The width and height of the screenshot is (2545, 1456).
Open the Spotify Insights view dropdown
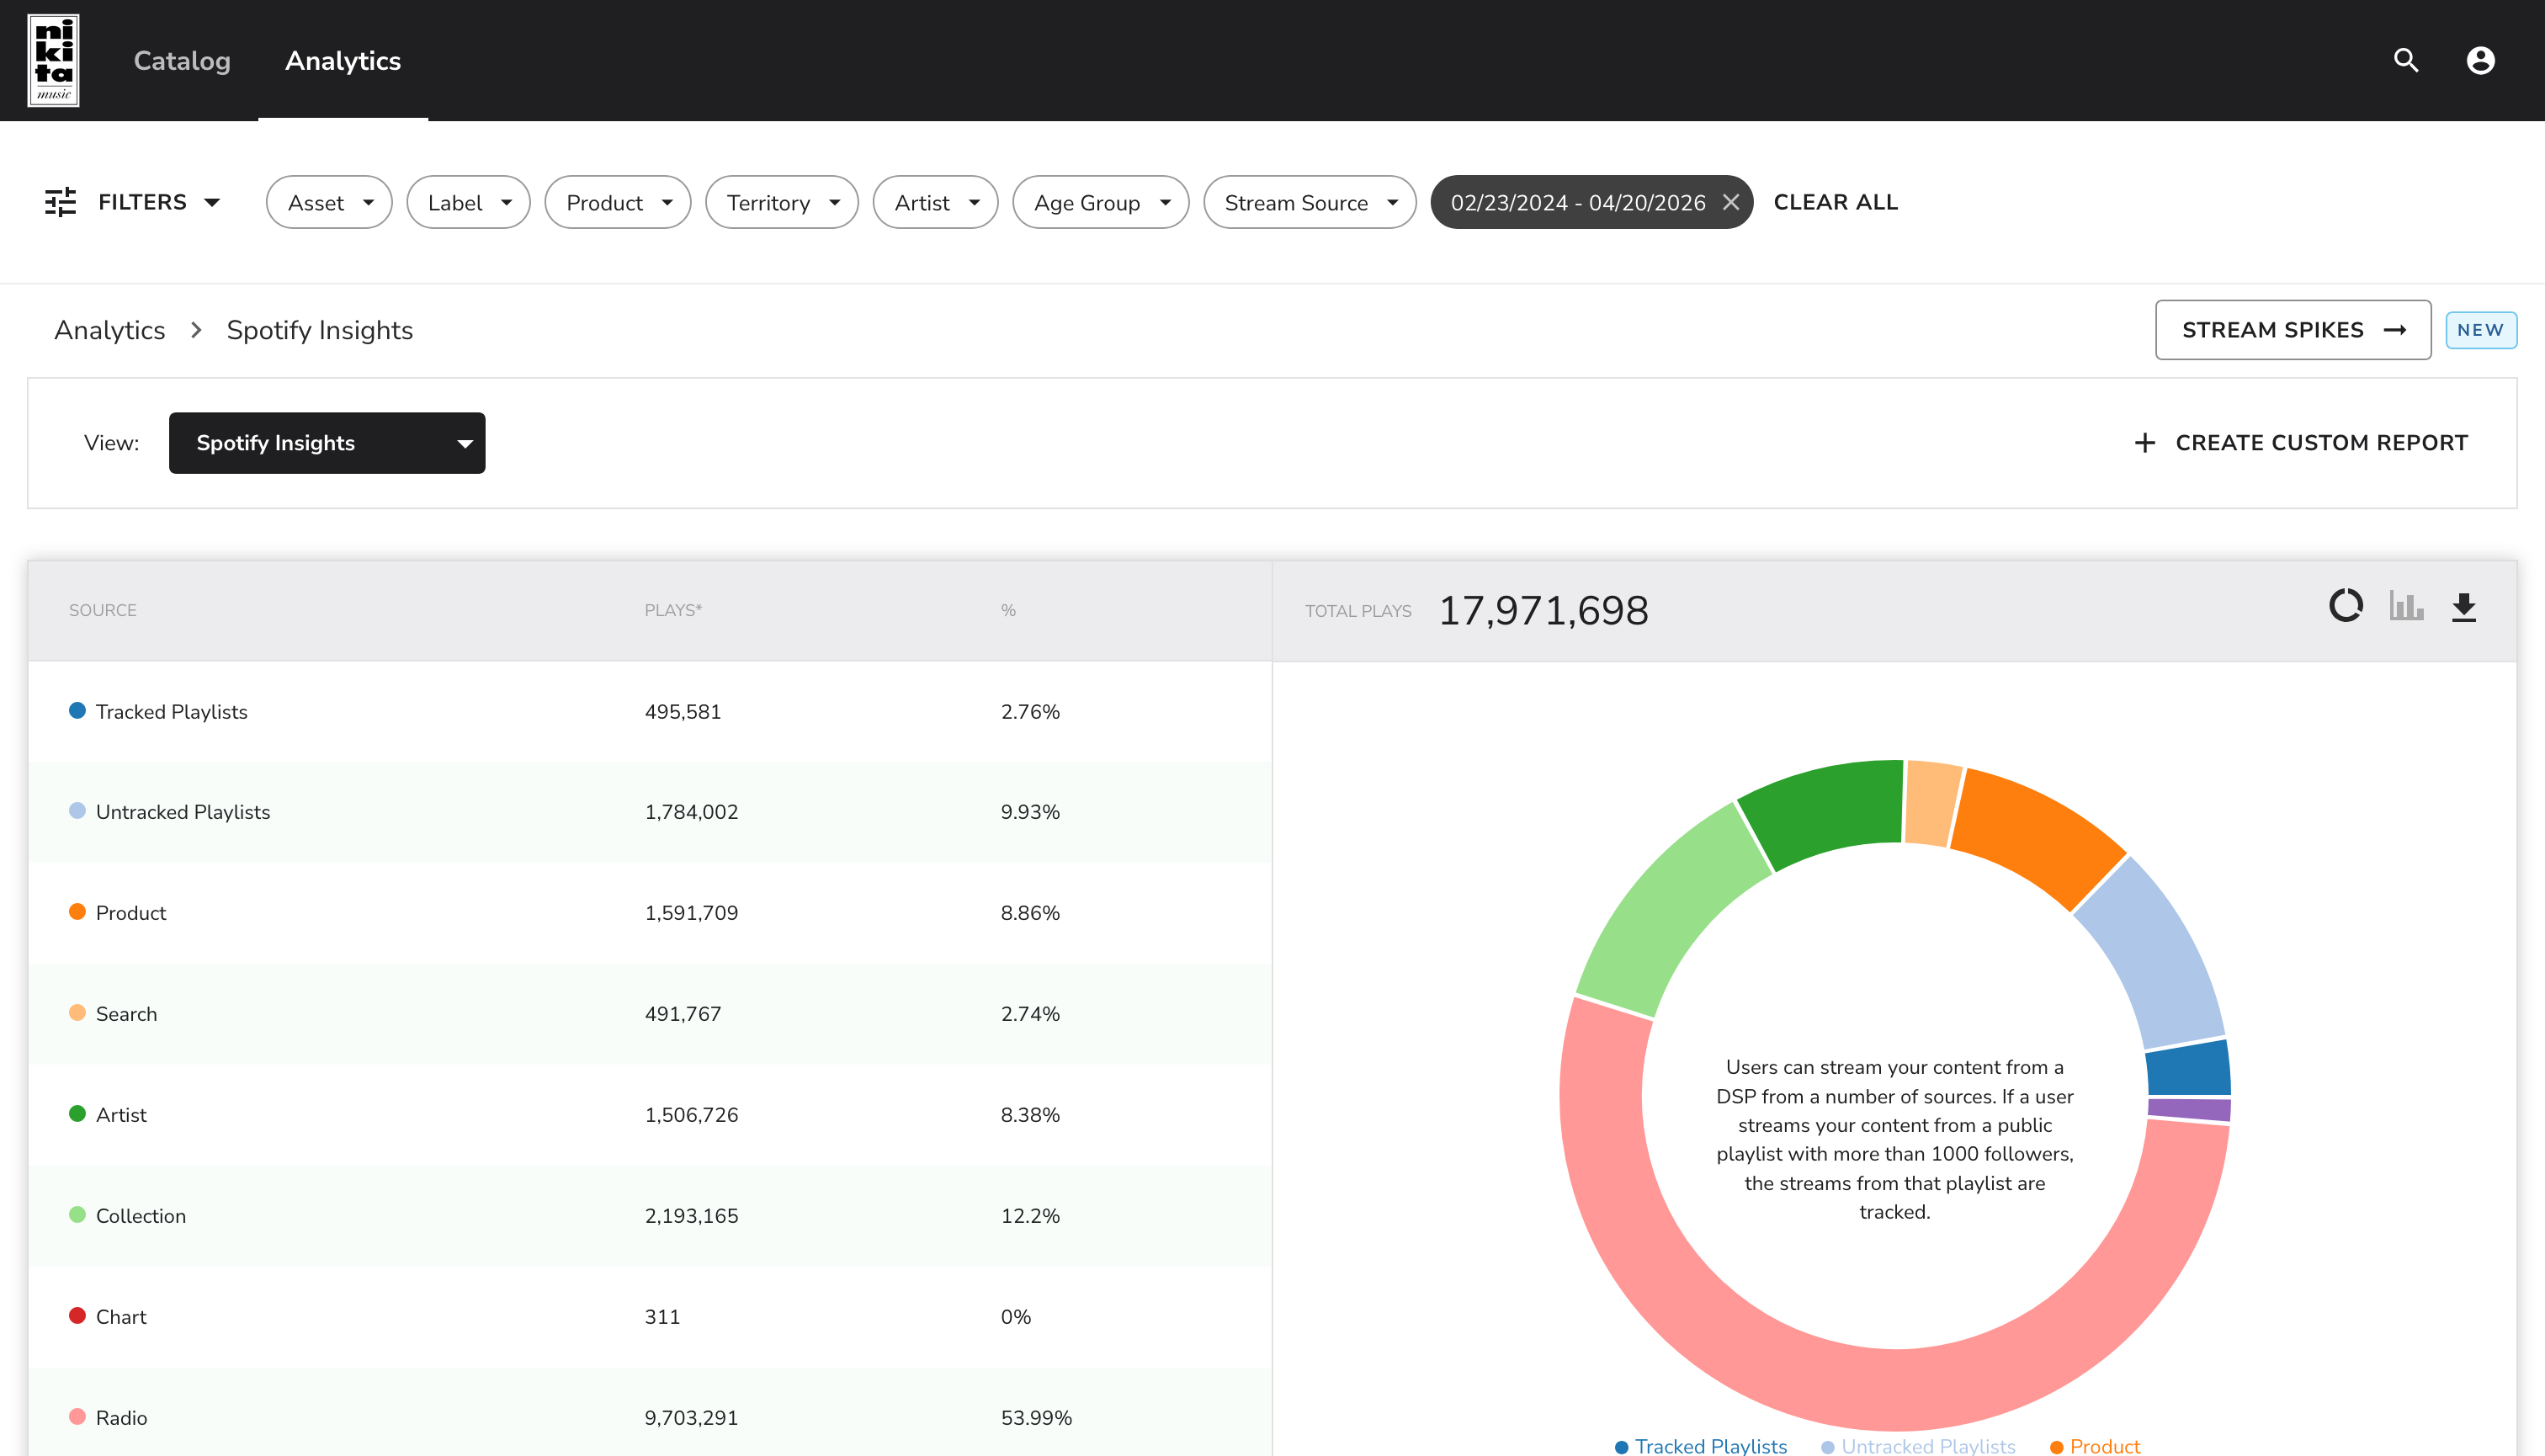pos(327,443)
